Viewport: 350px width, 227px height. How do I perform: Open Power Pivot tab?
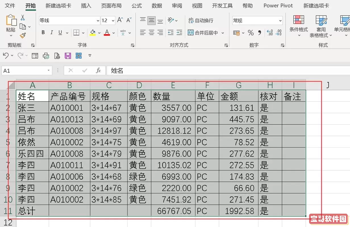tap(278, 6)
